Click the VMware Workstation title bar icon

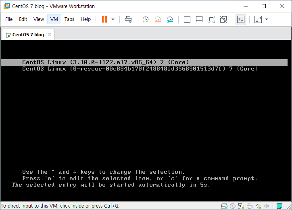tap(7, 6)
